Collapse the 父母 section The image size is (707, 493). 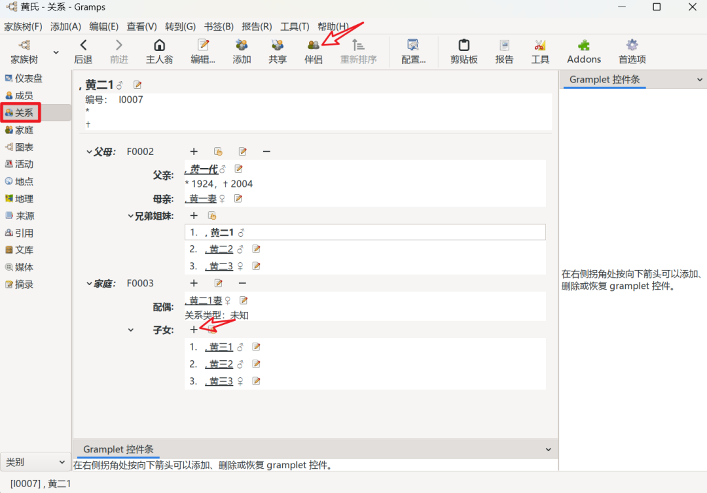tap(90, 152)
